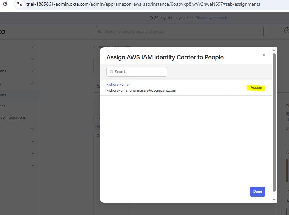Expand the topmost collapsed sidebar section chevron
This screenshot has width=289, height=215.
(x=33, y=47)
